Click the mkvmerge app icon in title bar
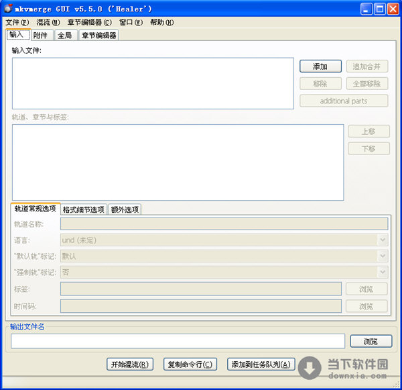The width and height of the screenshot is (402, 390). pyautogui.click(x=8, y=9)
